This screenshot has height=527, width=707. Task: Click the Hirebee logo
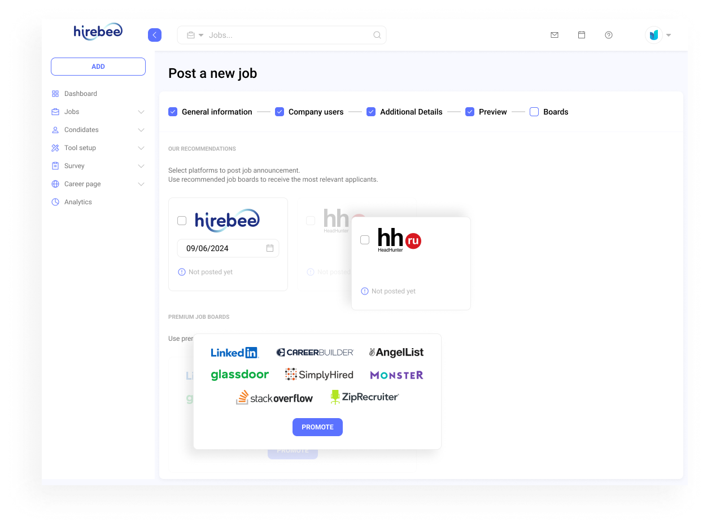pos(97,32)
